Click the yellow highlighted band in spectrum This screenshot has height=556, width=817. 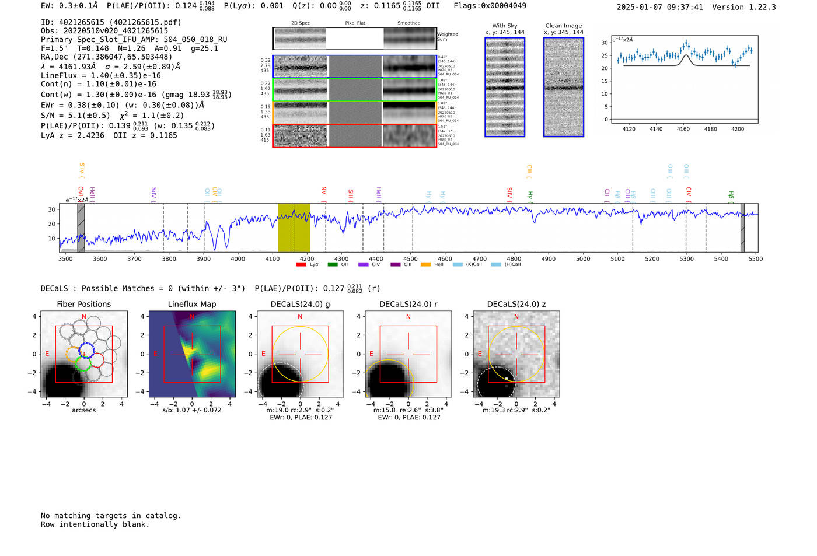pos(294,228)
